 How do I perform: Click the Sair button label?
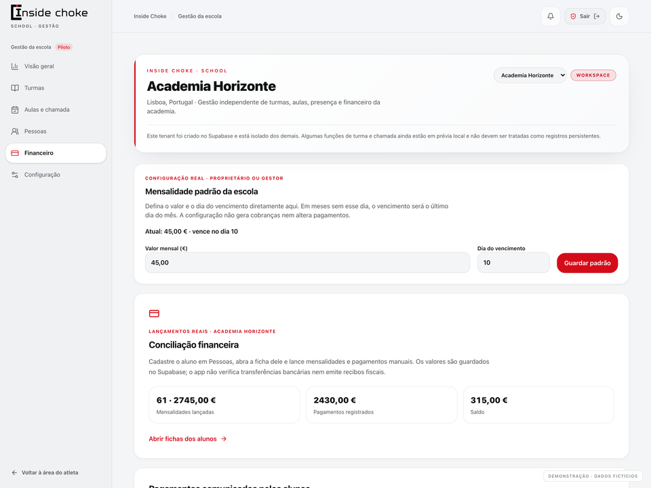click(585, 16)
